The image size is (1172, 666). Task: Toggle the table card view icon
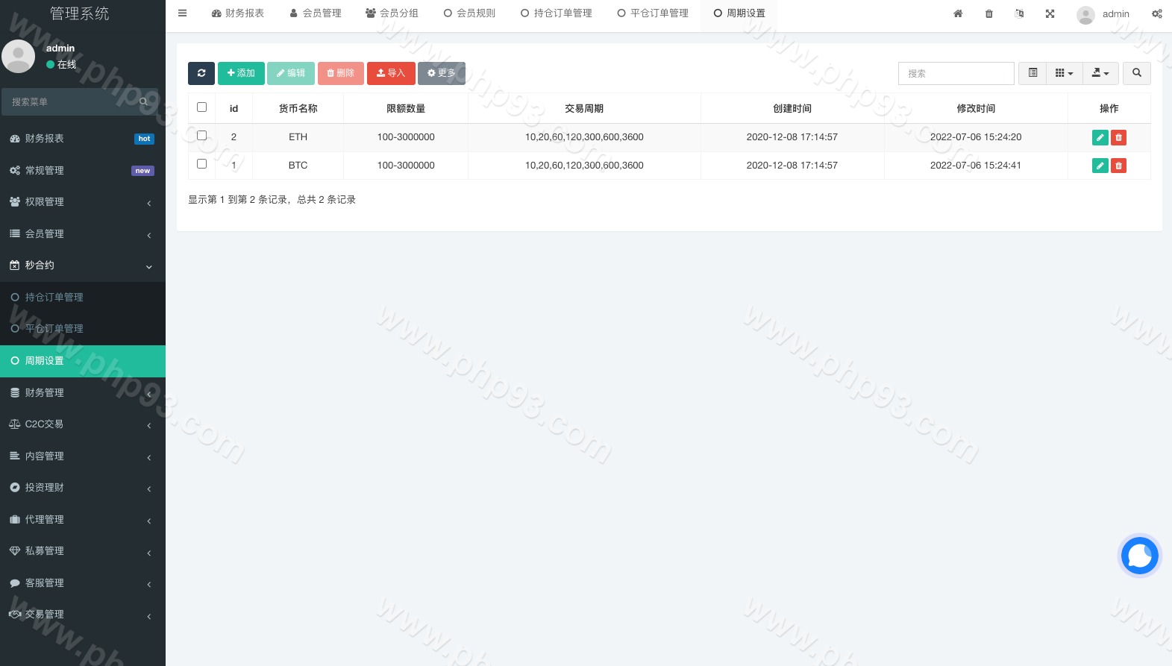point(1032,73)
